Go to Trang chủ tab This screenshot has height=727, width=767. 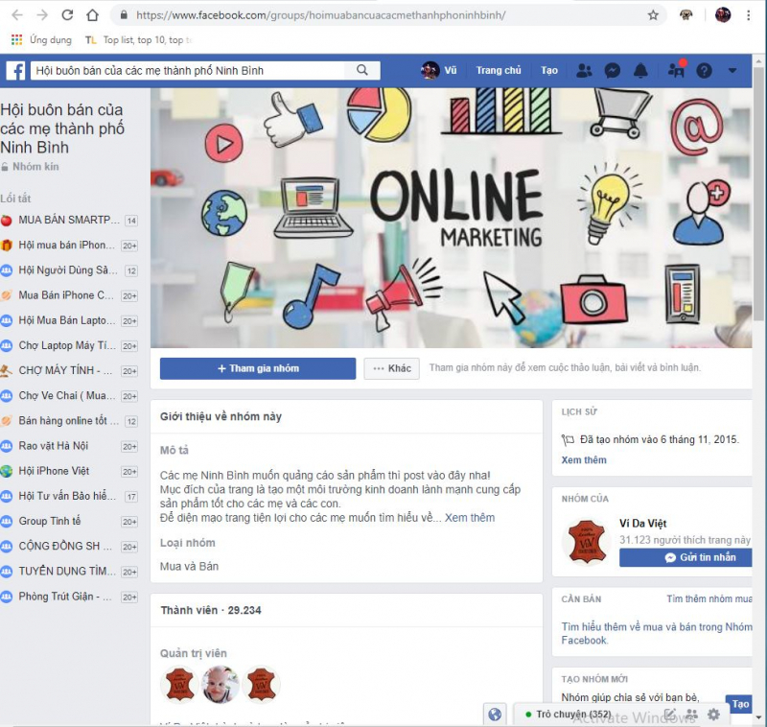(x=499, y=70)
